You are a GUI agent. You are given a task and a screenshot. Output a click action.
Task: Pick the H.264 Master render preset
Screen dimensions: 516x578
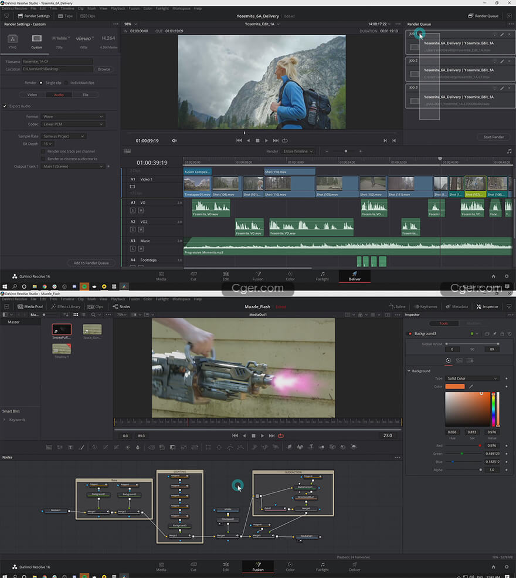pyautogui.click(x=108, y=38)
